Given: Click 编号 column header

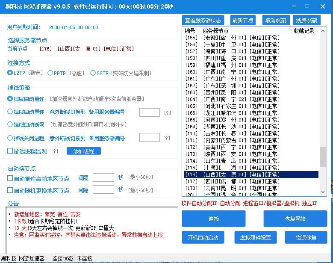Looking at the screenshot, I should (x=190, y=31).
